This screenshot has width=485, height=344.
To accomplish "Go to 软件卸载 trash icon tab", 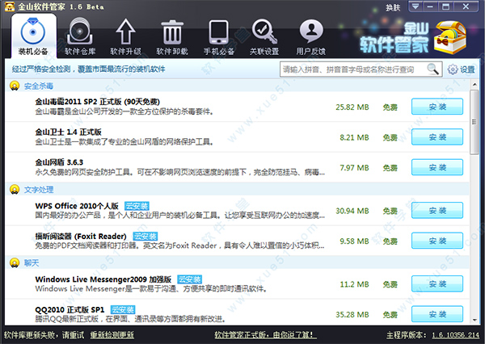I will [x=172, y=36].
